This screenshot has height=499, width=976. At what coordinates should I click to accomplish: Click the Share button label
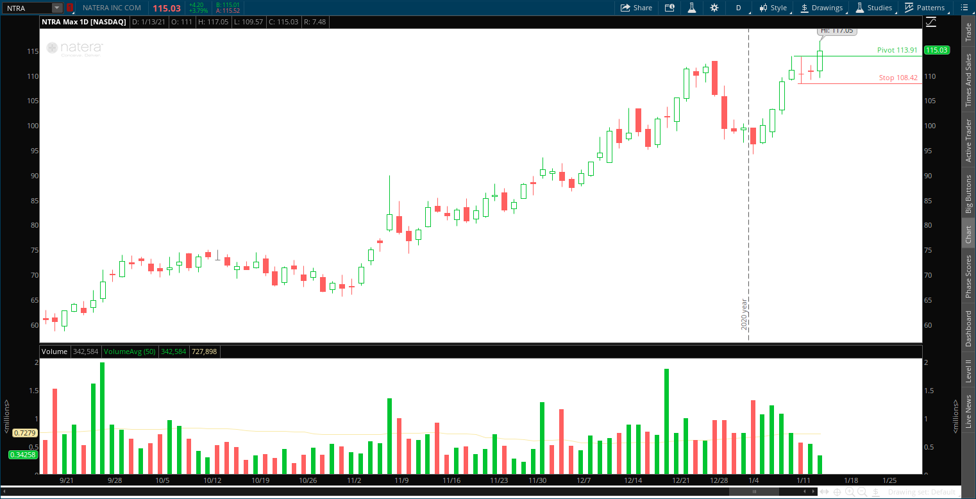643,8
